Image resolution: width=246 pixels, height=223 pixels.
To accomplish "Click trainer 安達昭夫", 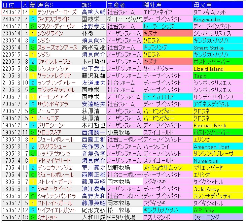I will pos(94,104).
